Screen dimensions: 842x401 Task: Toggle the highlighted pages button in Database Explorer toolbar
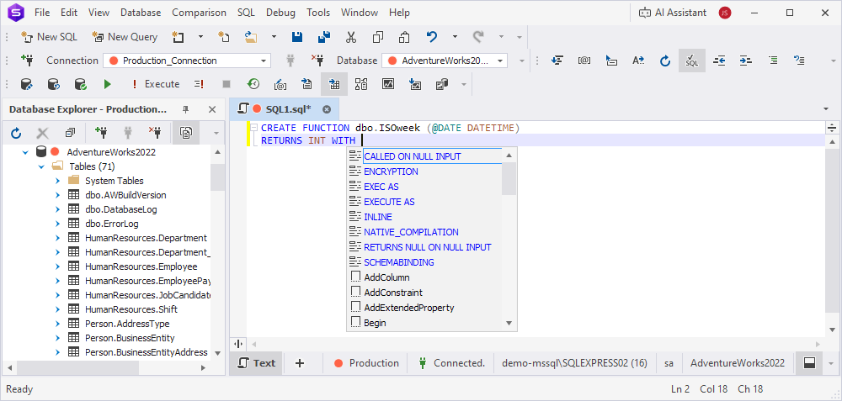(x=185, y=133)
